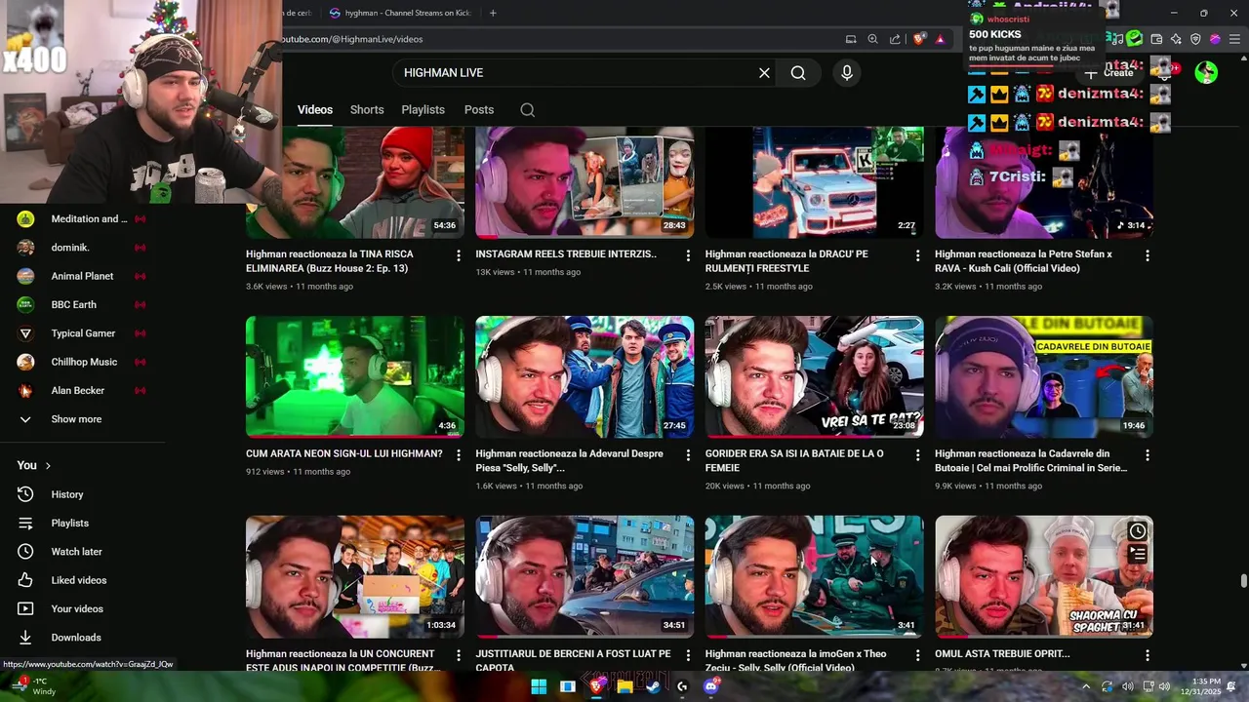1249x702 pixels.
Task: Click Watch later clock on OMUL ASTA thumbnail
Action: (x=1138, y=531)
